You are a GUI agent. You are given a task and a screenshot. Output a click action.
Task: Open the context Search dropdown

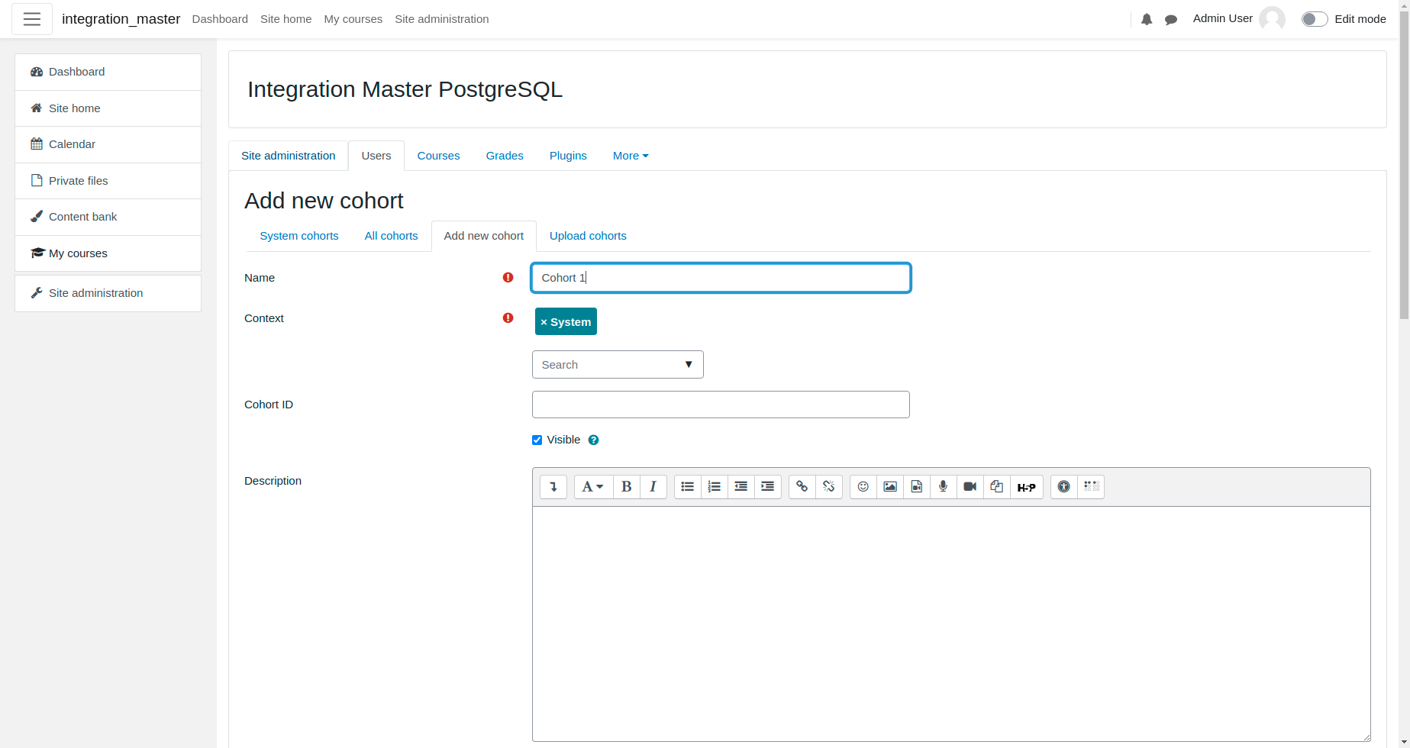[x=618, y=365]
